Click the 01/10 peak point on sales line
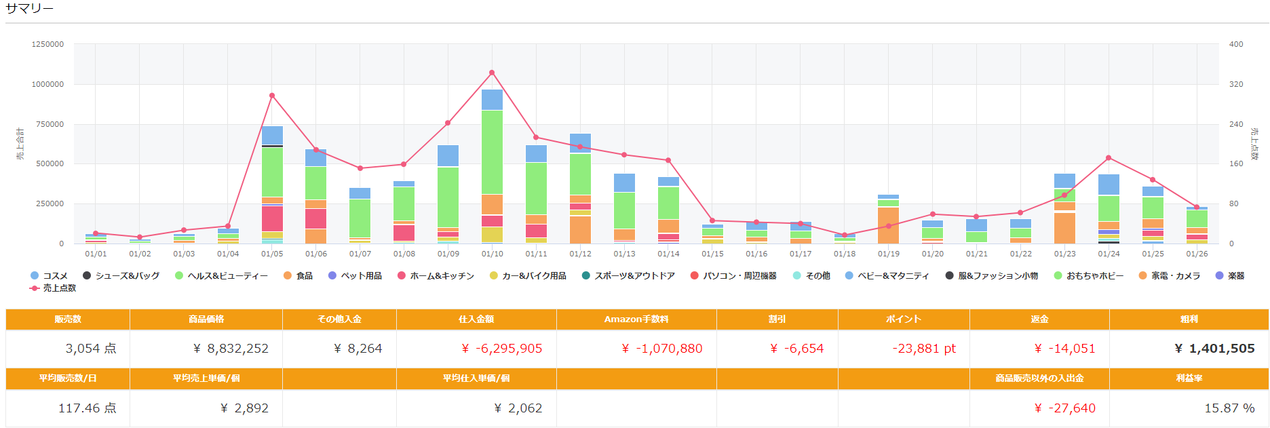 pyautogui.click(x=492, y=73)
